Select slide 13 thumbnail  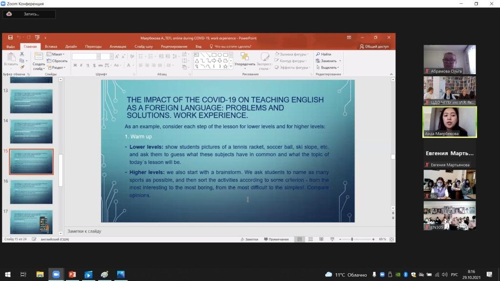31,101
